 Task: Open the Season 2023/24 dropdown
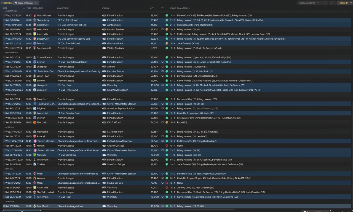(309, 3)
